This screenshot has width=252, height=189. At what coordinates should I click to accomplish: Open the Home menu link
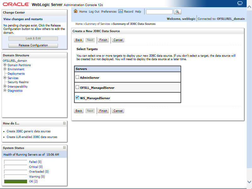(83, 12)
